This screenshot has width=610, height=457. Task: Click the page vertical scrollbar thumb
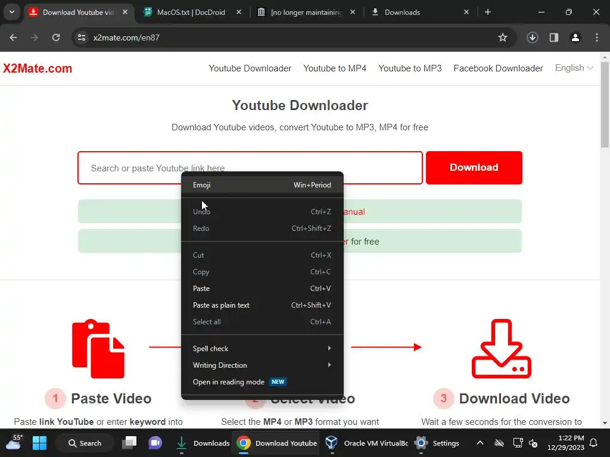coord(605,104)
